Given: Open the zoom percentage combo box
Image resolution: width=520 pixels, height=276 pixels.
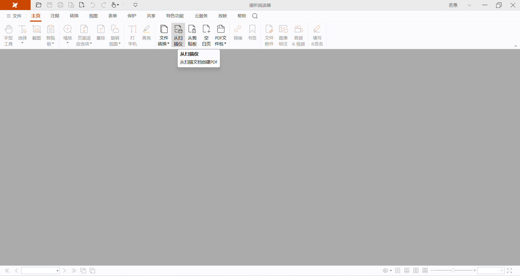Looking at the screenshot, I should point(491,271).
